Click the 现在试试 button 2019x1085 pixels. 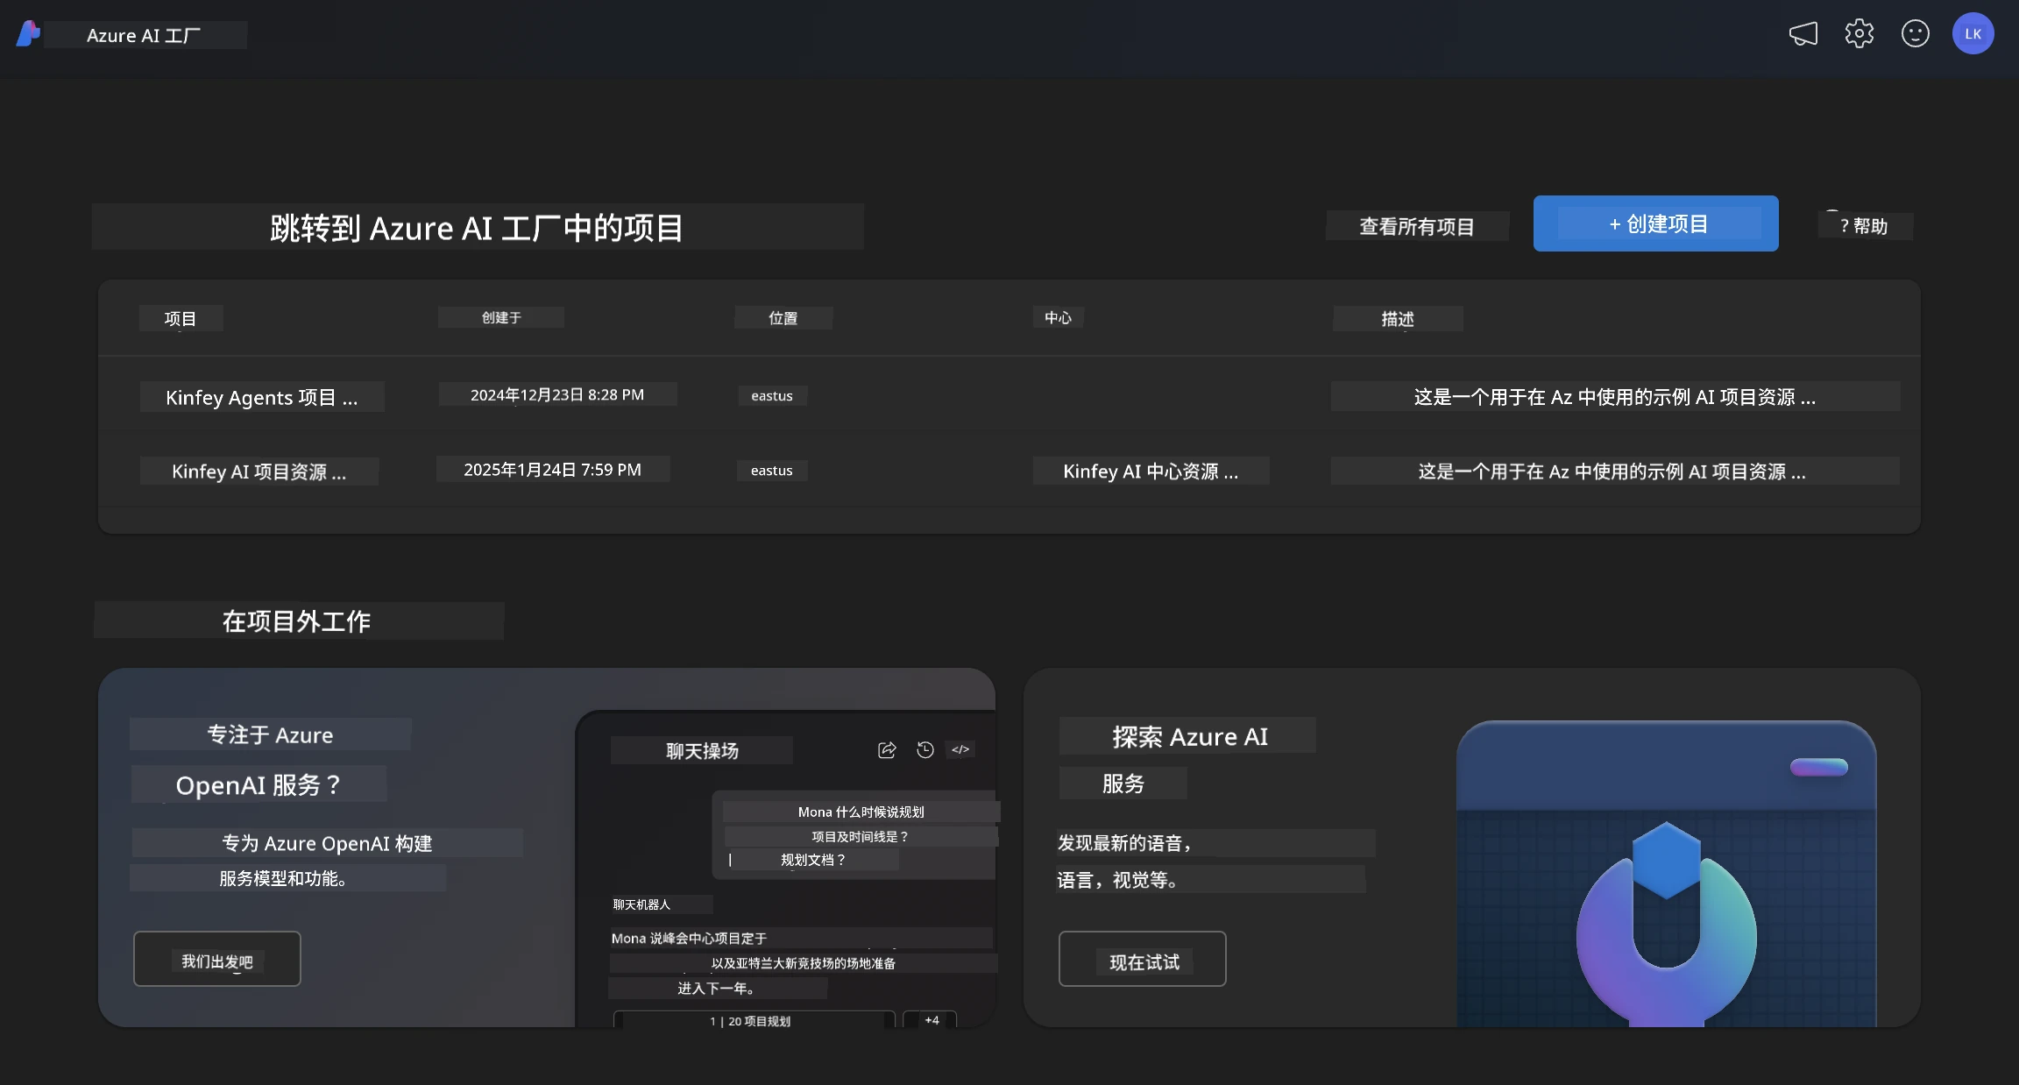click(x=1142, y=959)
